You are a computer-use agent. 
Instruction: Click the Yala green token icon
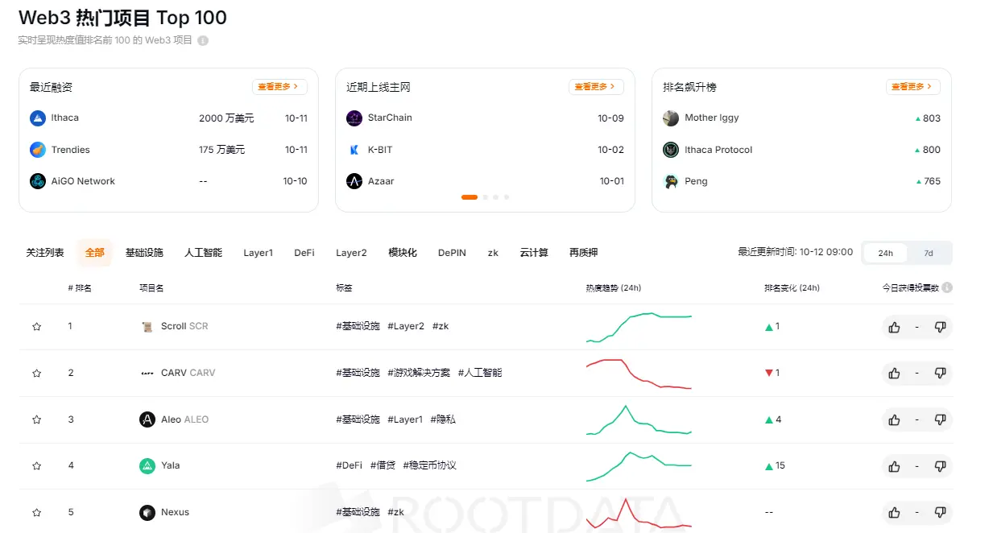(x=147, y=465)
